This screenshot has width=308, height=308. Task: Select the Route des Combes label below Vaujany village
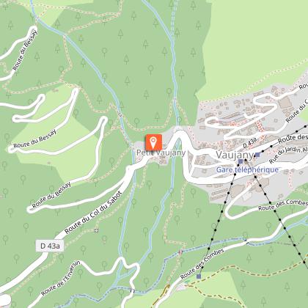282,205
